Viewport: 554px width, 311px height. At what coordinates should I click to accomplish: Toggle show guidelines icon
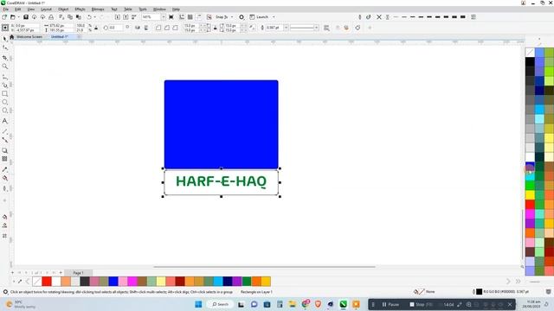199,17
